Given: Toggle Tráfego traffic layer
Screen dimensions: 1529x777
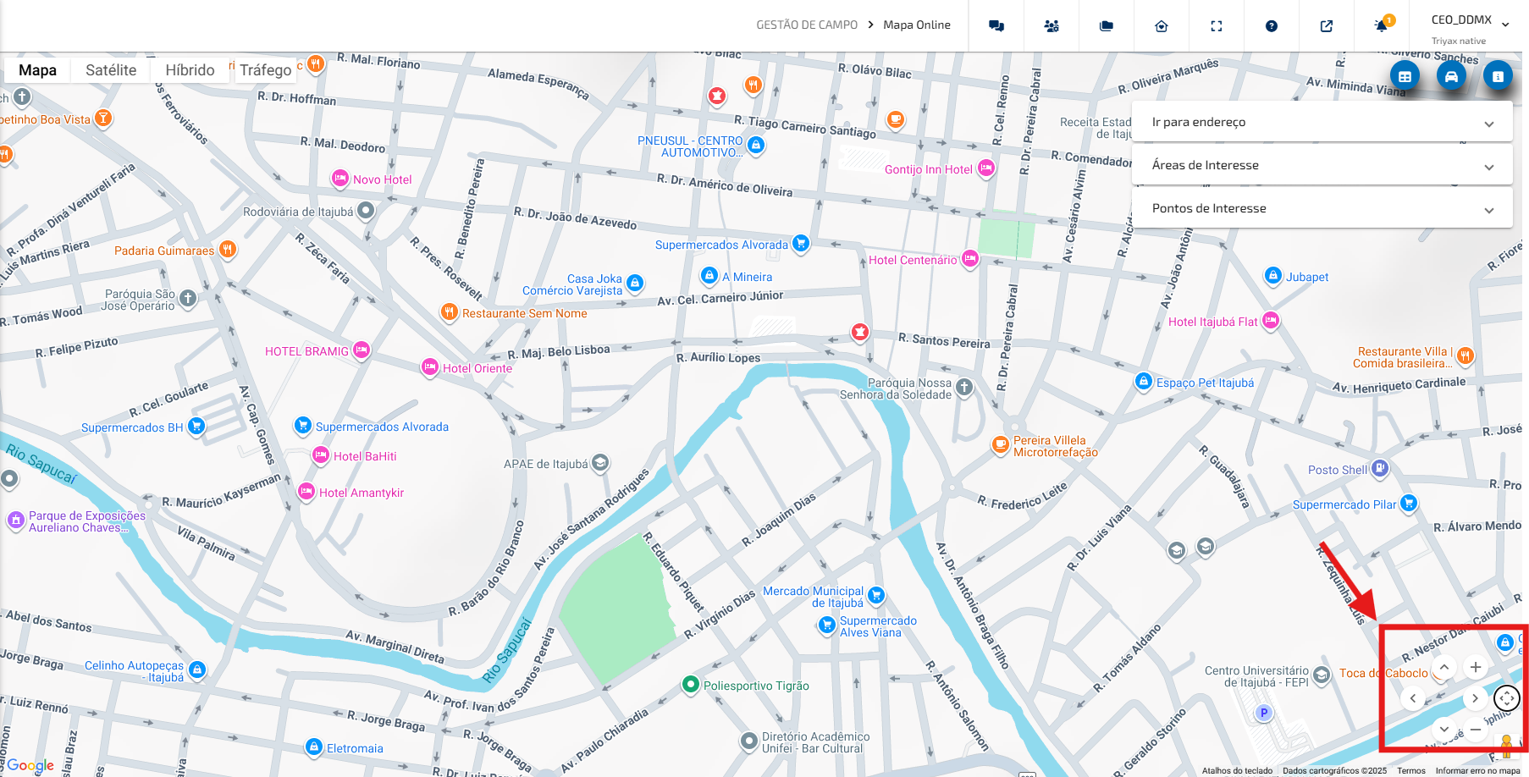Looking at the screenshot, I should coord(265,70).
